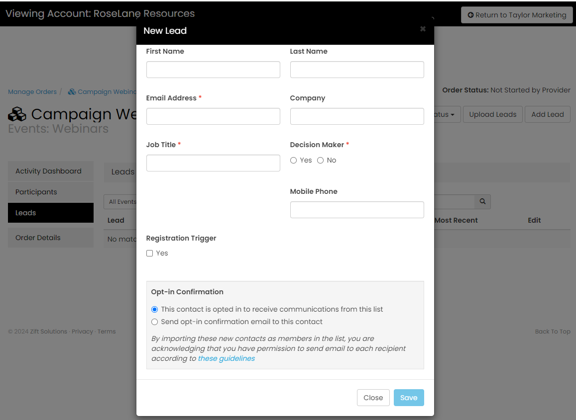Click Back To Top link
576x420 pixels.
tap(553, 331)
